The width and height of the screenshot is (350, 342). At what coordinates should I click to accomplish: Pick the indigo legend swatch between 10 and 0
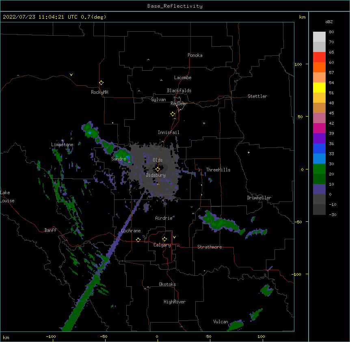click(319, 189)
